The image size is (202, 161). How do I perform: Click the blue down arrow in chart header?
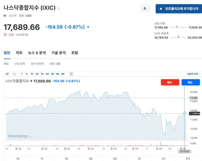click(31, 81)
